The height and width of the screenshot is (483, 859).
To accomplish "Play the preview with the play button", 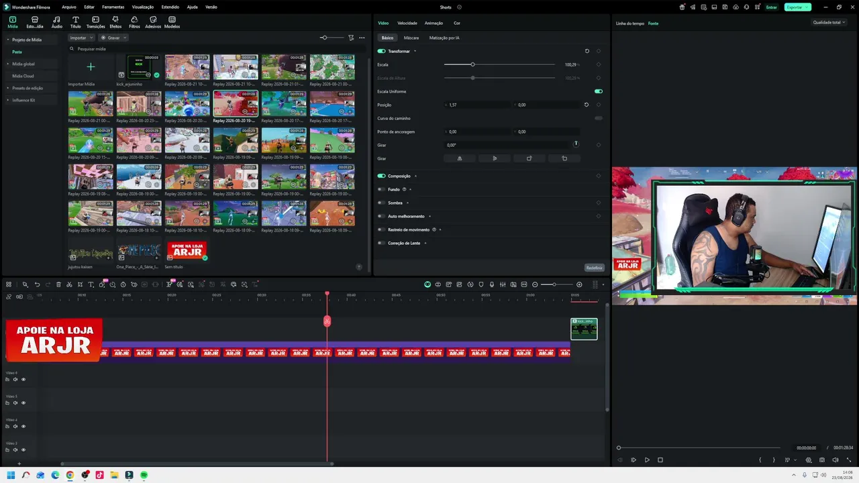I will coord(647,460).
